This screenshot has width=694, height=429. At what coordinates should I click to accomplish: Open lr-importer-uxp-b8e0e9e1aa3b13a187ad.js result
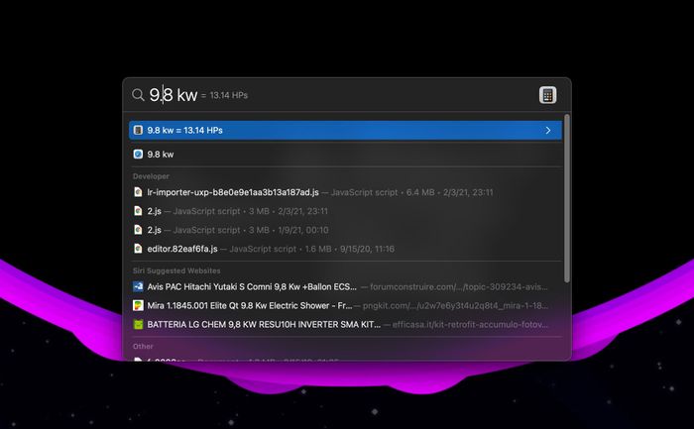345,192
